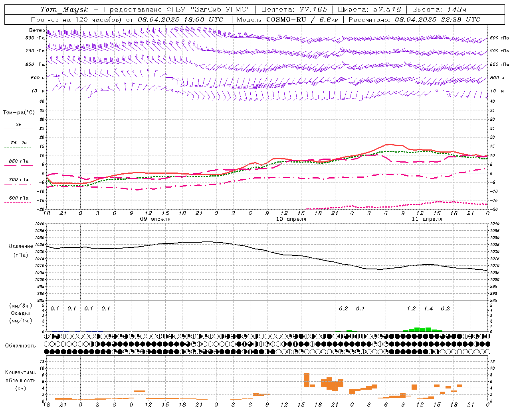Click the elevation text Высота: 143м
The width and height of the screenshot is (511, 408).
pyautogui.click(x=439, y=10)
